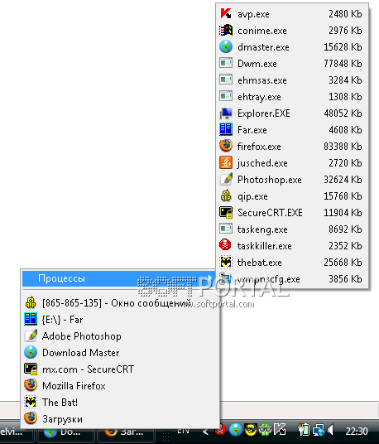This screenshot has width=379, height=444.
Task: Switch to the Do... taskbar button
Action: click(65, 433)
